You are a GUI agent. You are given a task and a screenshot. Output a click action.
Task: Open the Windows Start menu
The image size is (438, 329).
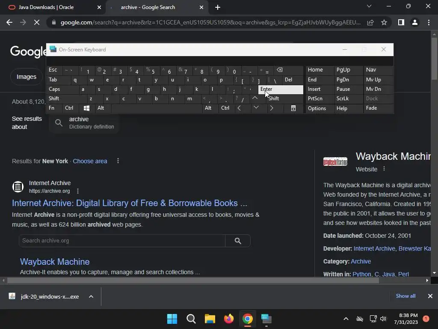coord(172,319)
